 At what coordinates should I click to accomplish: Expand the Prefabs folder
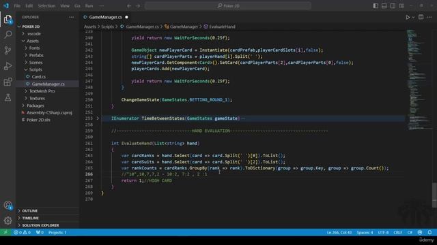(47, 55)
